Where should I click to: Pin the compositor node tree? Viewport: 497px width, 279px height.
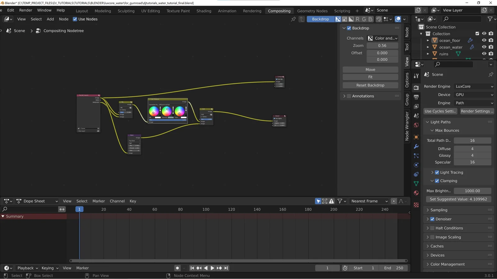[293, 19]
